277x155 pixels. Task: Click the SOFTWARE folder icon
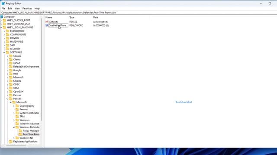[8, 53]
